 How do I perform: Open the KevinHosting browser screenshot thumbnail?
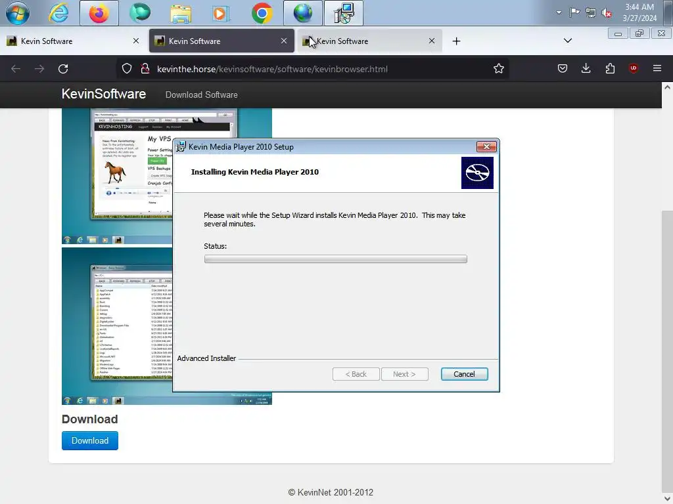coord(117,176)
